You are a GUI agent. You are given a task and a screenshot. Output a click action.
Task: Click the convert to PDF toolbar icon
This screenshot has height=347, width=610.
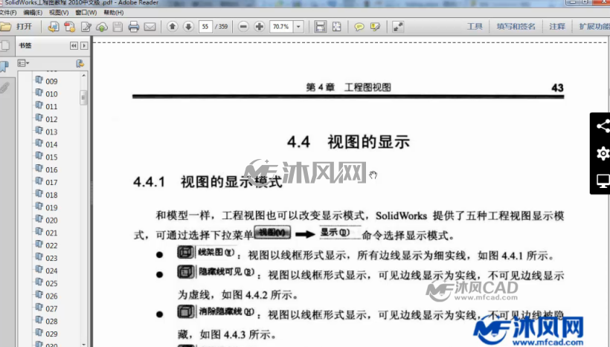tap(54, 27)
